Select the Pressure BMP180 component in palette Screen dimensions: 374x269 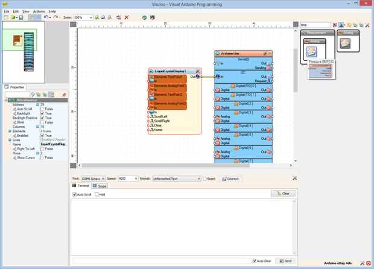pyautogui.click(x=311, y=52)
